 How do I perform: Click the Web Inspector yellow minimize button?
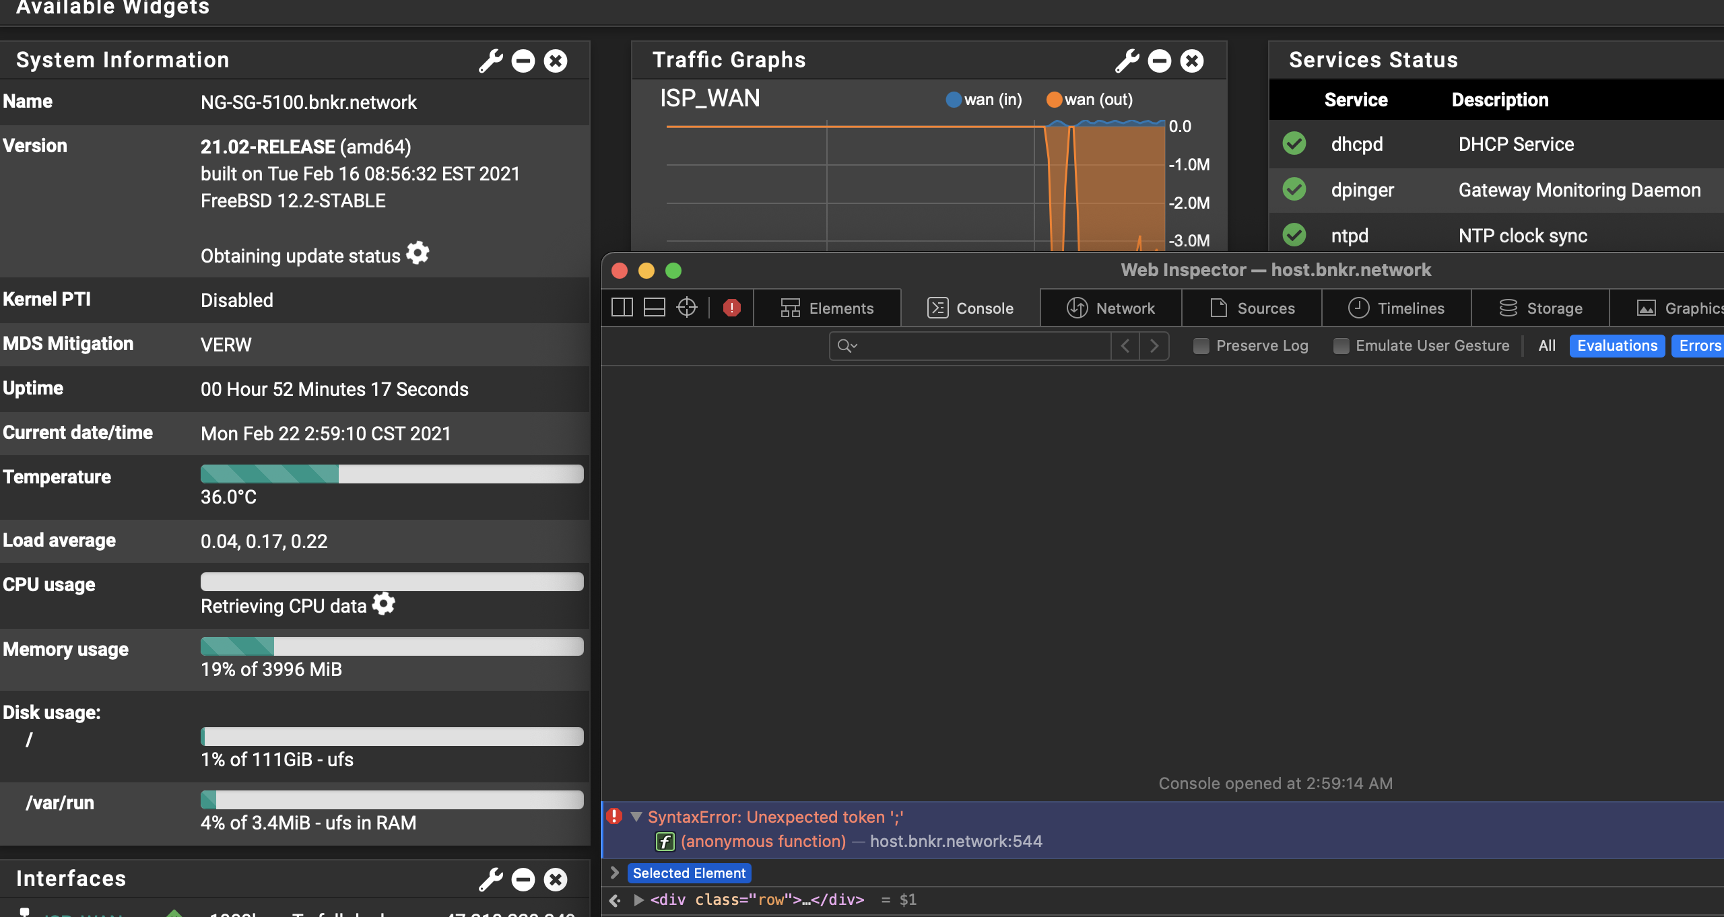[x=646, y=271]
